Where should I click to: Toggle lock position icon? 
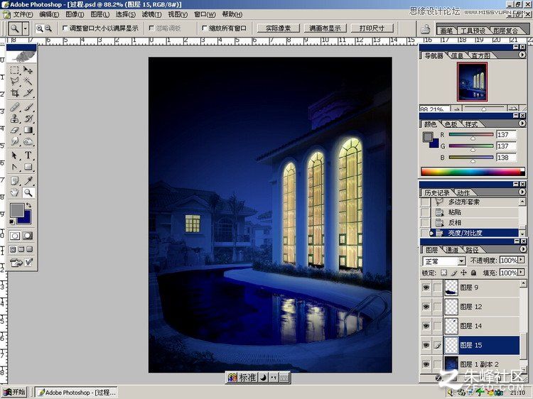point(463,273)
